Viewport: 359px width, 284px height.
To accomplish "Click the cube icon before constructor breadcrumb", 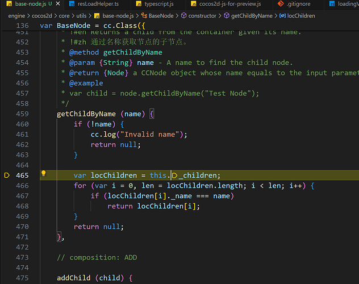I will click(183, 15).
